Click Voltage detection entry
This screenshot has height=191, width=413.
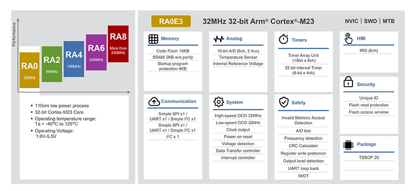click(x=238, y=143)
